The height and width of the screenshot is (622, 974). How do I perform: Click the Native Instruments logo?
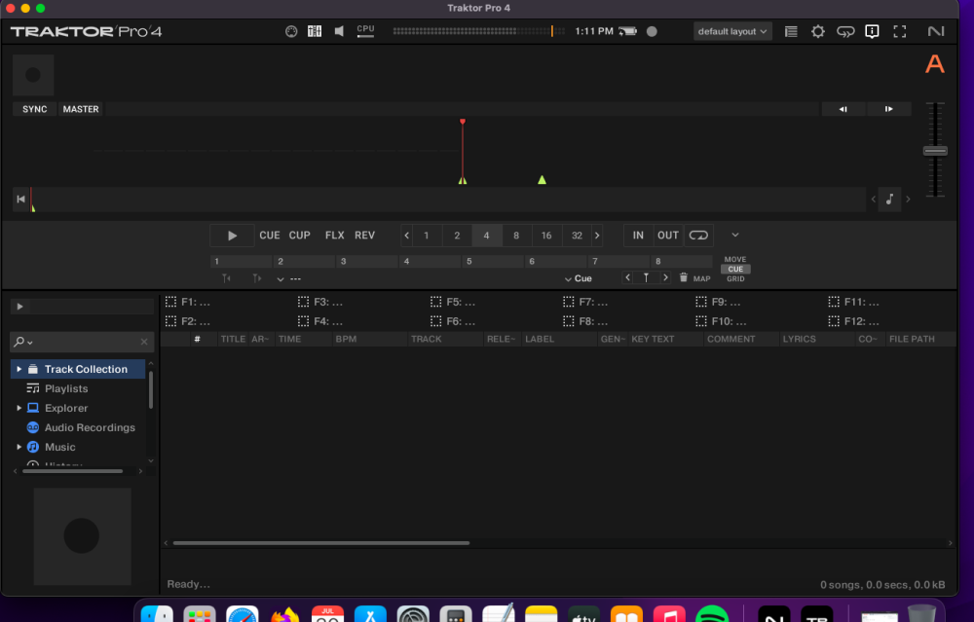(x=935, y=31)
